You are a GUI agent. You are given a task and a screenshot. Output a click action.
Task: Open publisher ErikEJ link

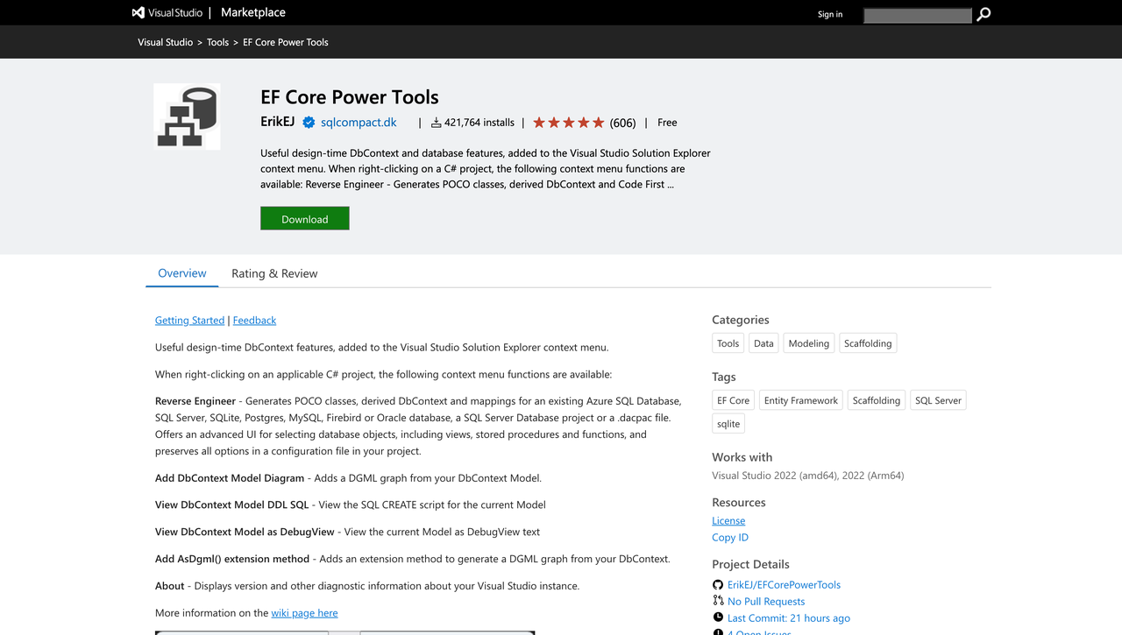tap(277, 122)
